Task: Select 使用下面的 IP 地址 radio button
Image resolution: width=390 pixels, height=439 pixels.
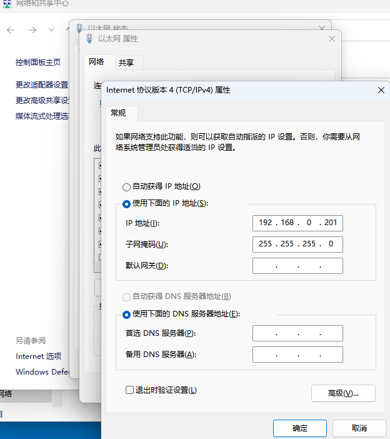Action: [127, 203]
